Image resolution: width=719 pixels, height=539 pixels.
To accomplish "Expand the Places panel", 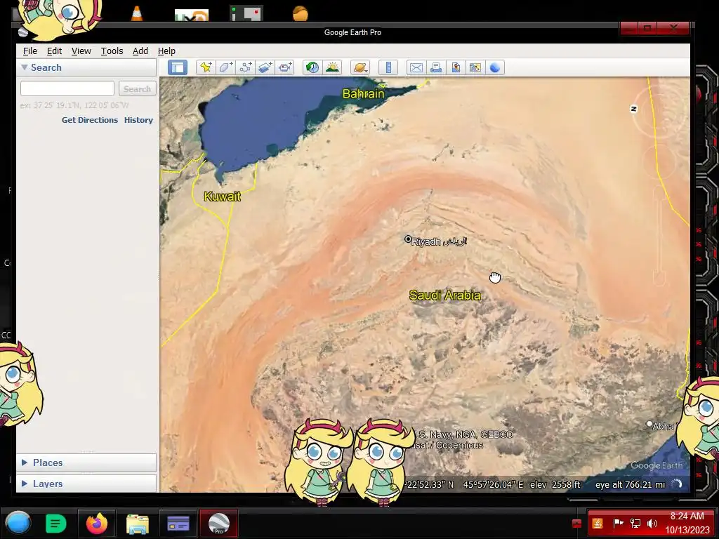I will (x=25, y=463).
